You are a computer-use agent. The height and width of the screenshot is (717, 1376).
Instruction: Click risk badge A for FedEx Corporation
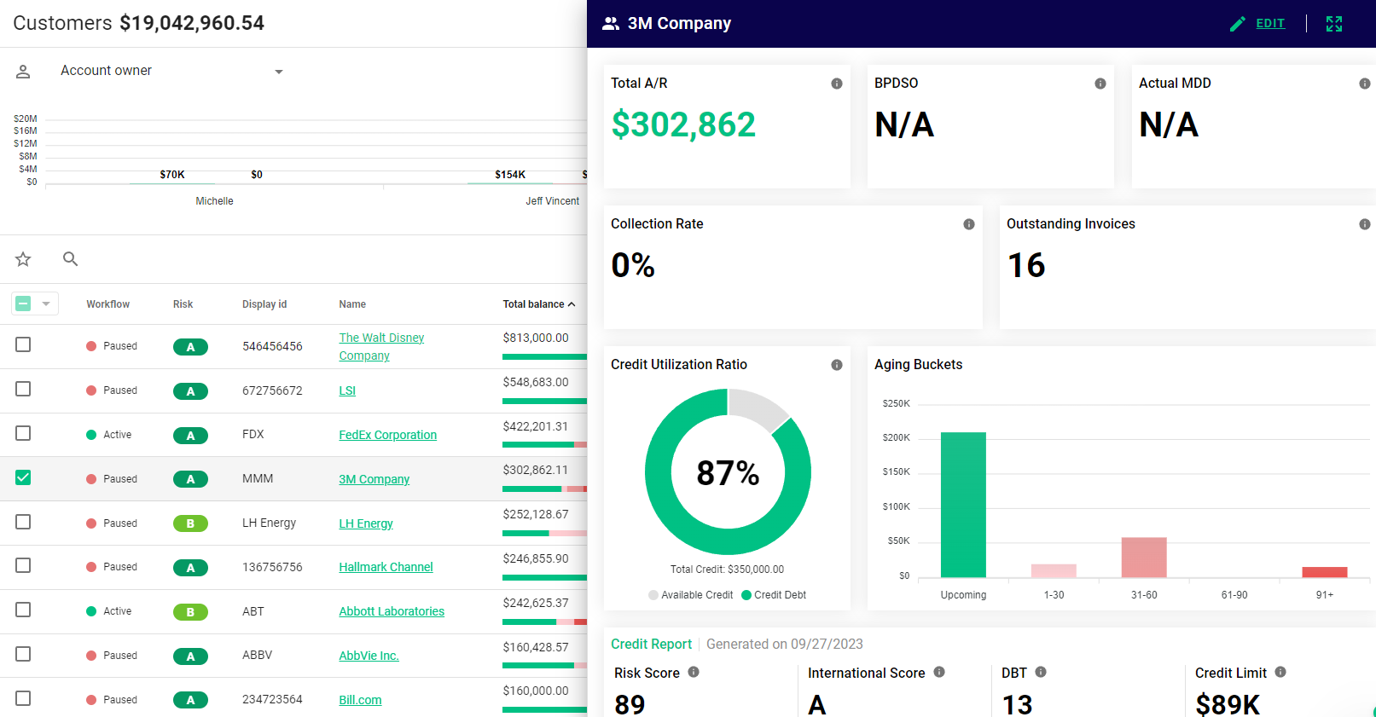coord(190,436)
